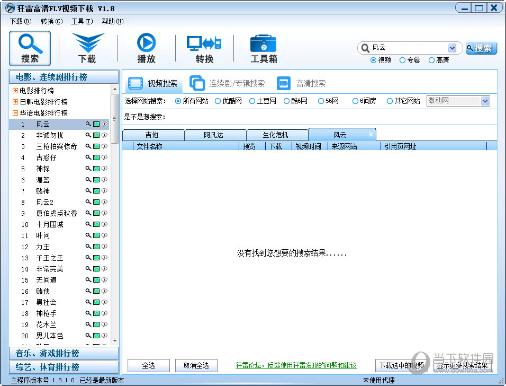Switch to the 生化危机 results tab

pyautogui.click(x=277, y=135)
